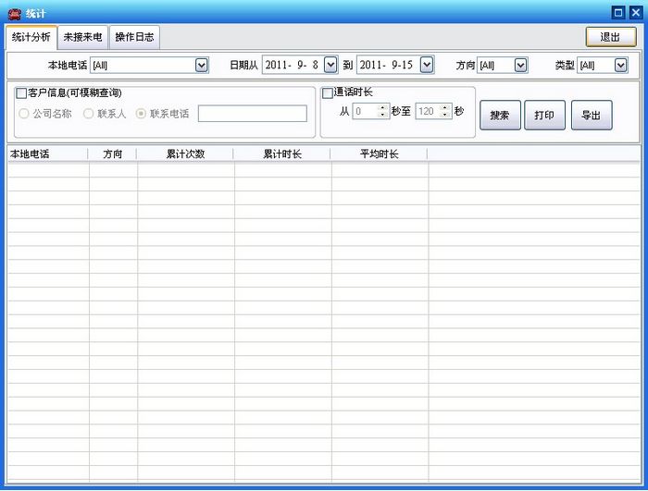This screenshot has height=491, width=648.
Task: Toggle the 通话时长 checkbox
Action: [327, 92]
